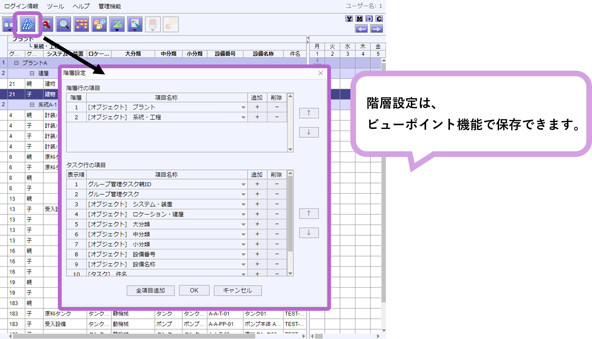
Task: Open hierarchy settings blocks icon
Action: point(28,24)
